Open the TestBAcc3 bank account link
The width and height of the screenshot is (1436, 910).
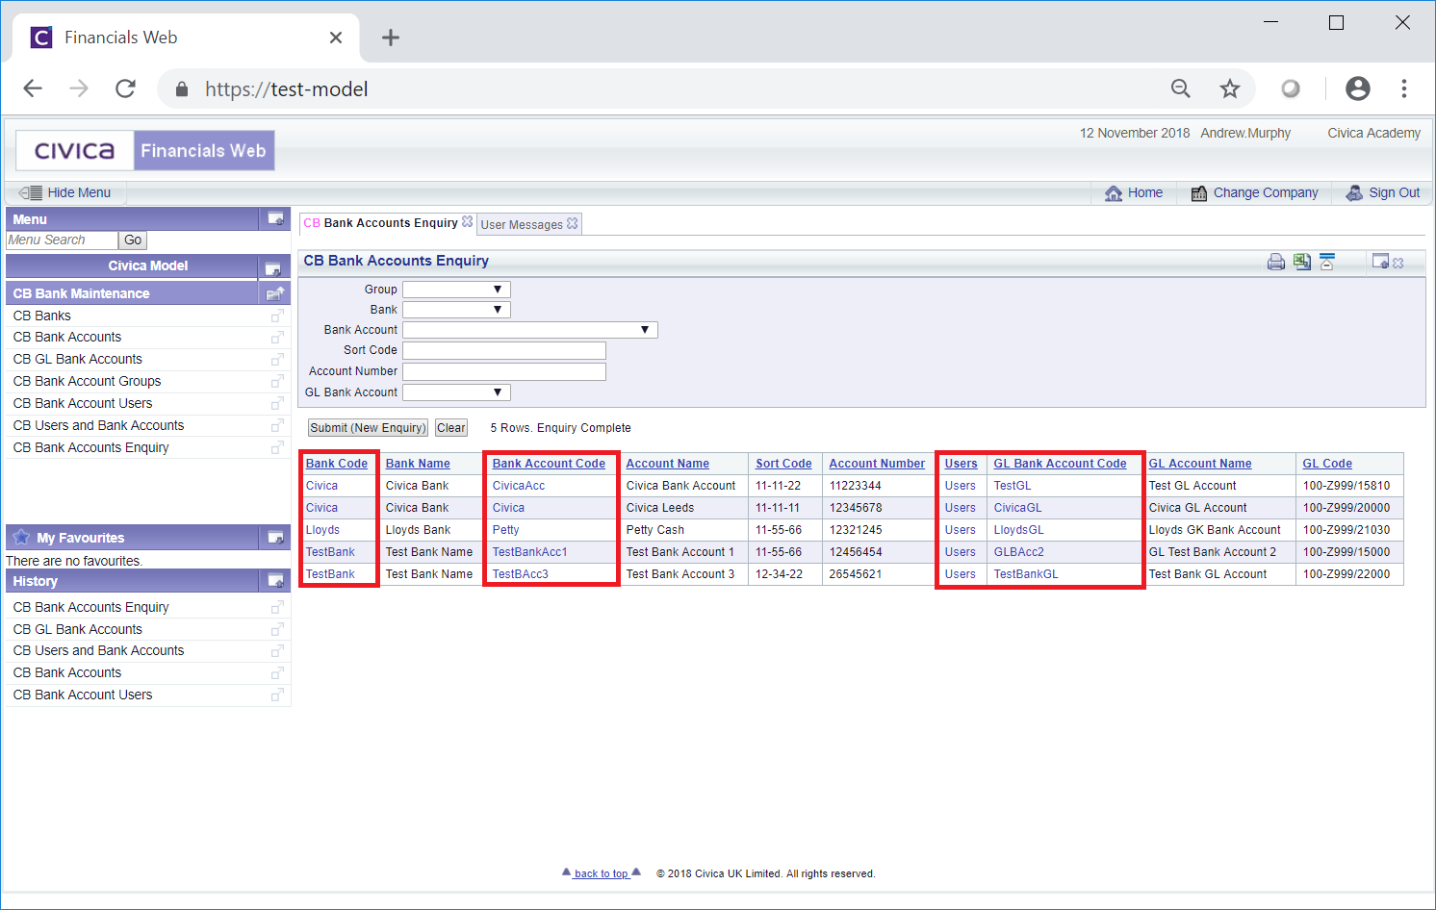[521, 574]
